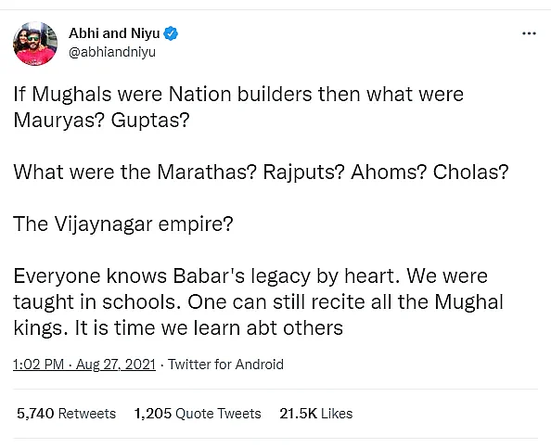Click the line starting 'If Mughals were Nation builders'

pos(238,95)
